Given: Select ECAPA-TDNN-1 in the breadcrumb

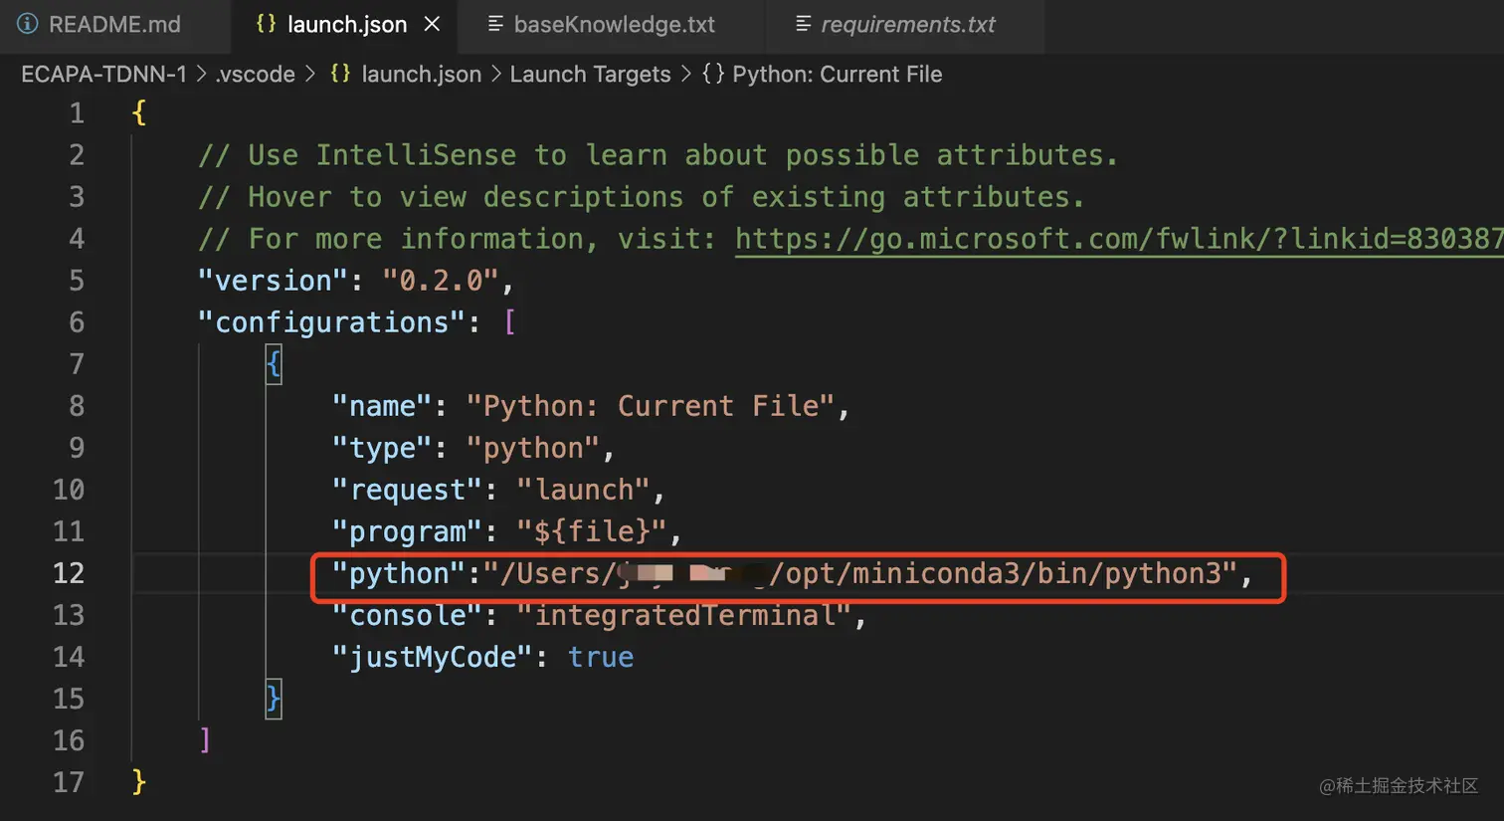Looking at the screenshot, I should (103, 74).
